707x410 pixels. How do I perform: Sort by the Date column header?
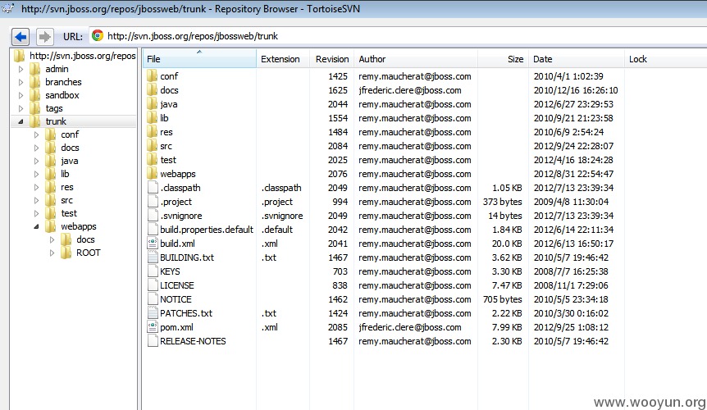[x=577, y=58]
